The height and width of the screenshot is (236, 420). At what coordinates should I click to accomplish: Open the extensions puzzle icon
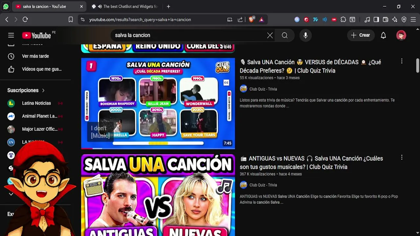[x=343, y=20]
